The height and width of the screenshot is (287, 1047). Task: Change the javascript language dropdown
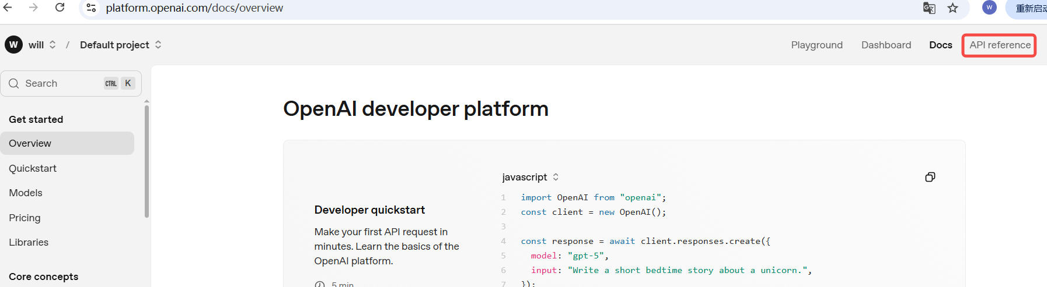tap(531, 177)
